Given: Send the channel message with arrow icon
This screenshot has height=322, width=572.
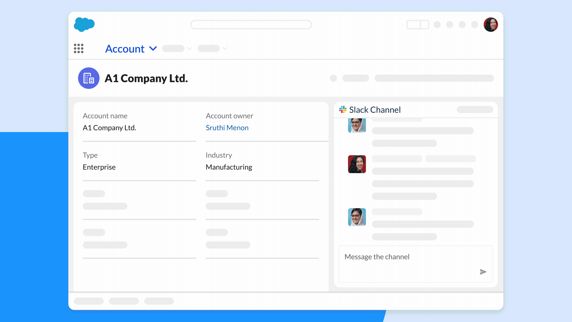Looking at the screenshot, I should [483, 272].
